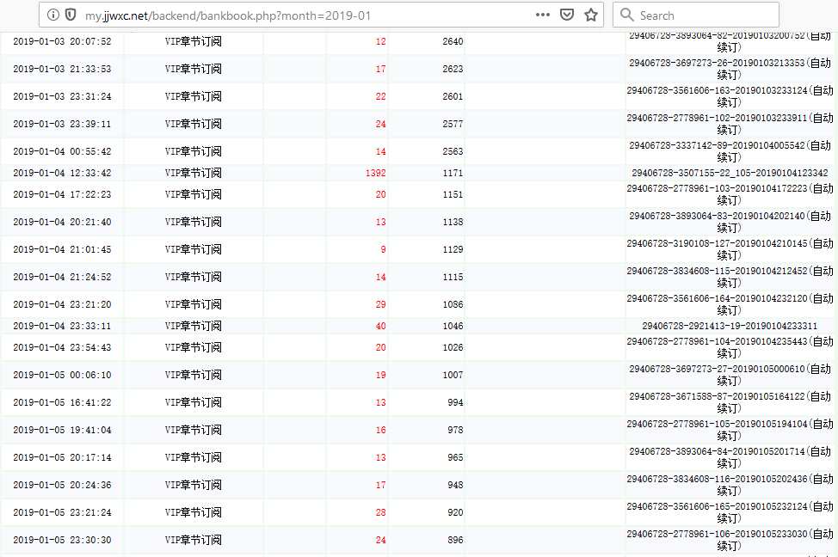Click the red amount 22
Screen dimensions: 838x557
(x=380, y=96)
